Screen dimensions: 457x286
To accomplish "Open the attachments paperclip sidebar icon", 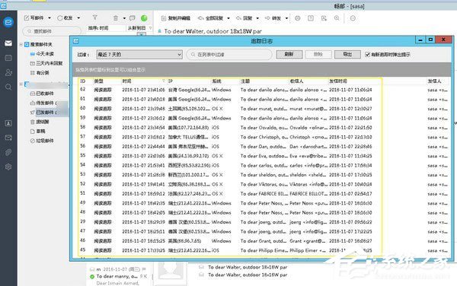I will click(x=8, y=152).
